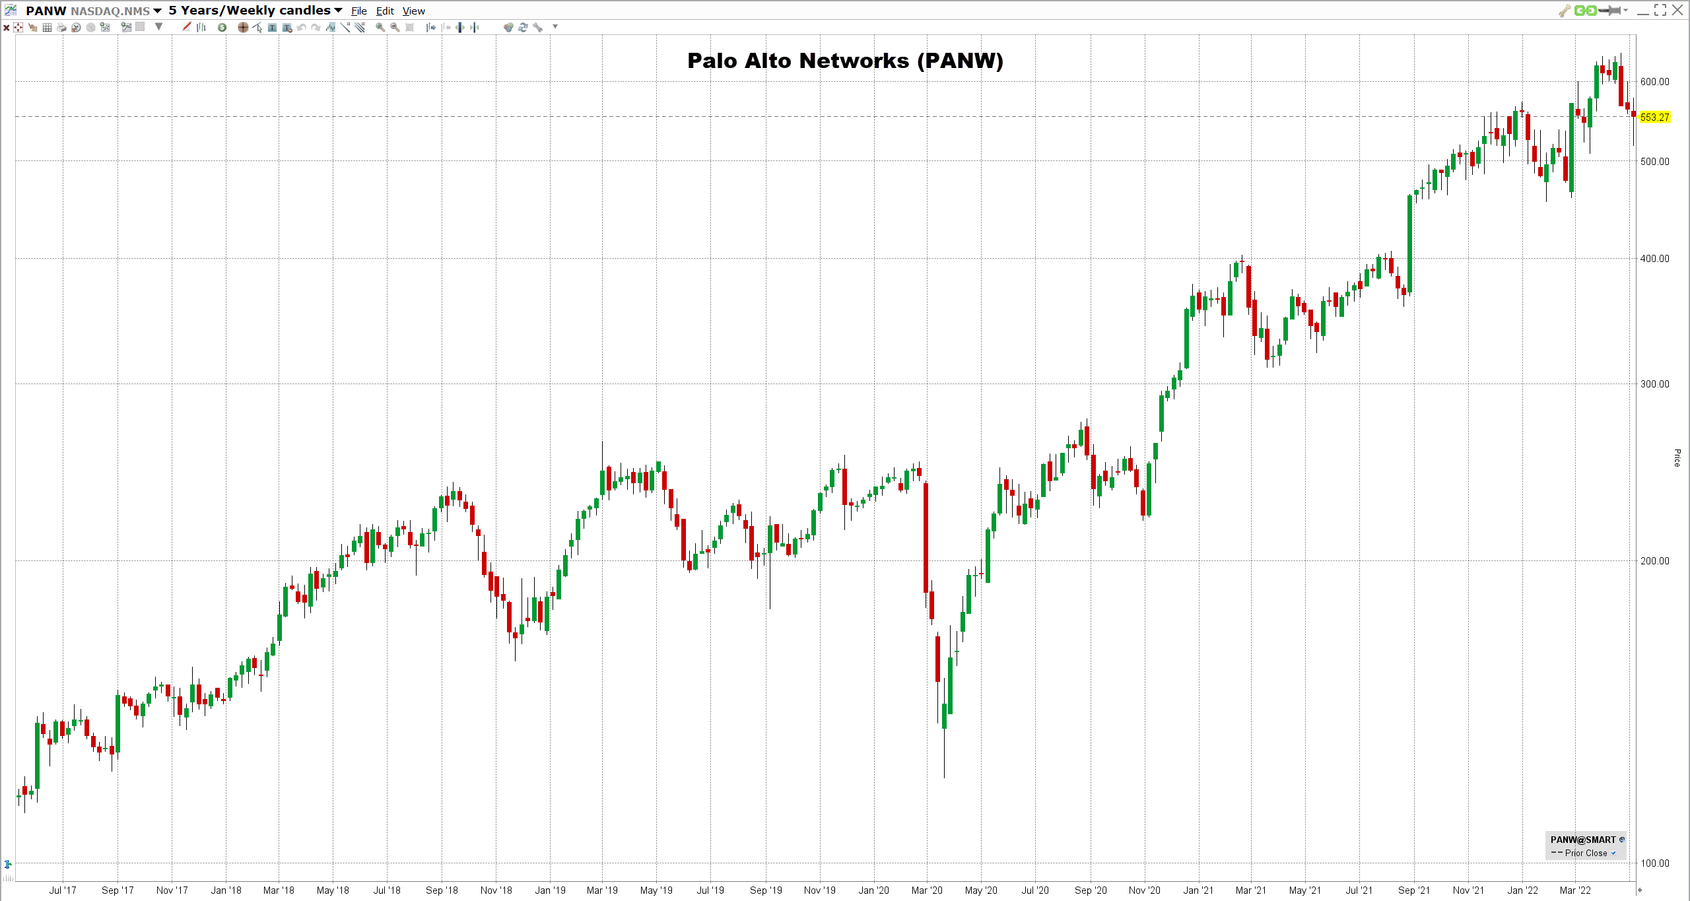The width and height of the screenshot is (1690, 901).
Task: Uncheck the Prior Close checkbox
Action: click(x=1613, y=853)
